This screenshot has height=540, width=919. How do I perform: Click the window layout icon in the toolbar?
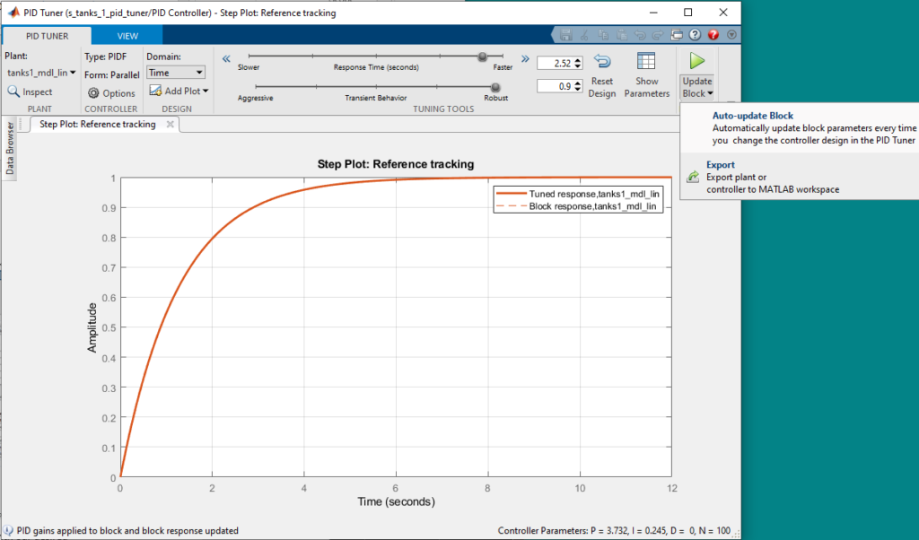point(676,34)
